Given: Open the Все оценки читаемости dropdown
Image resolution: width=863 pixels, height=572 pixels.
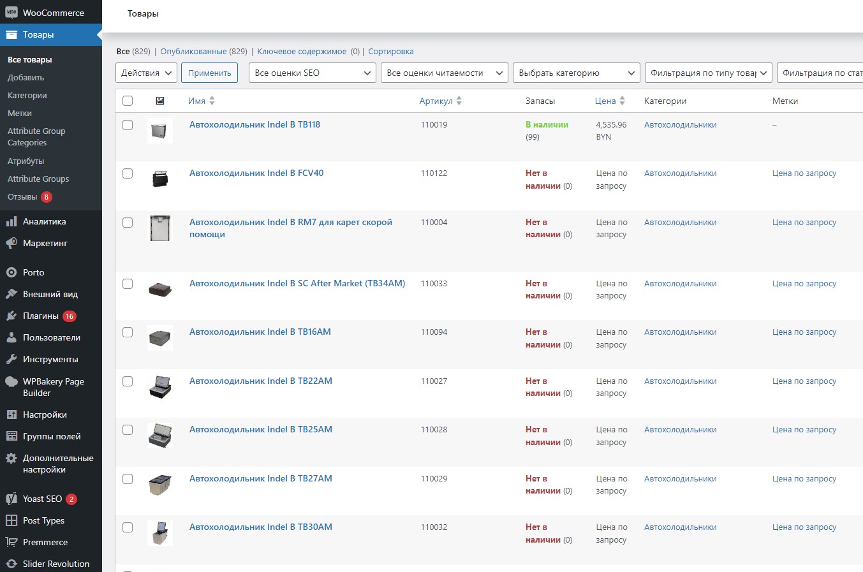Looking at the screenshot, I should [x=445, y=73].
